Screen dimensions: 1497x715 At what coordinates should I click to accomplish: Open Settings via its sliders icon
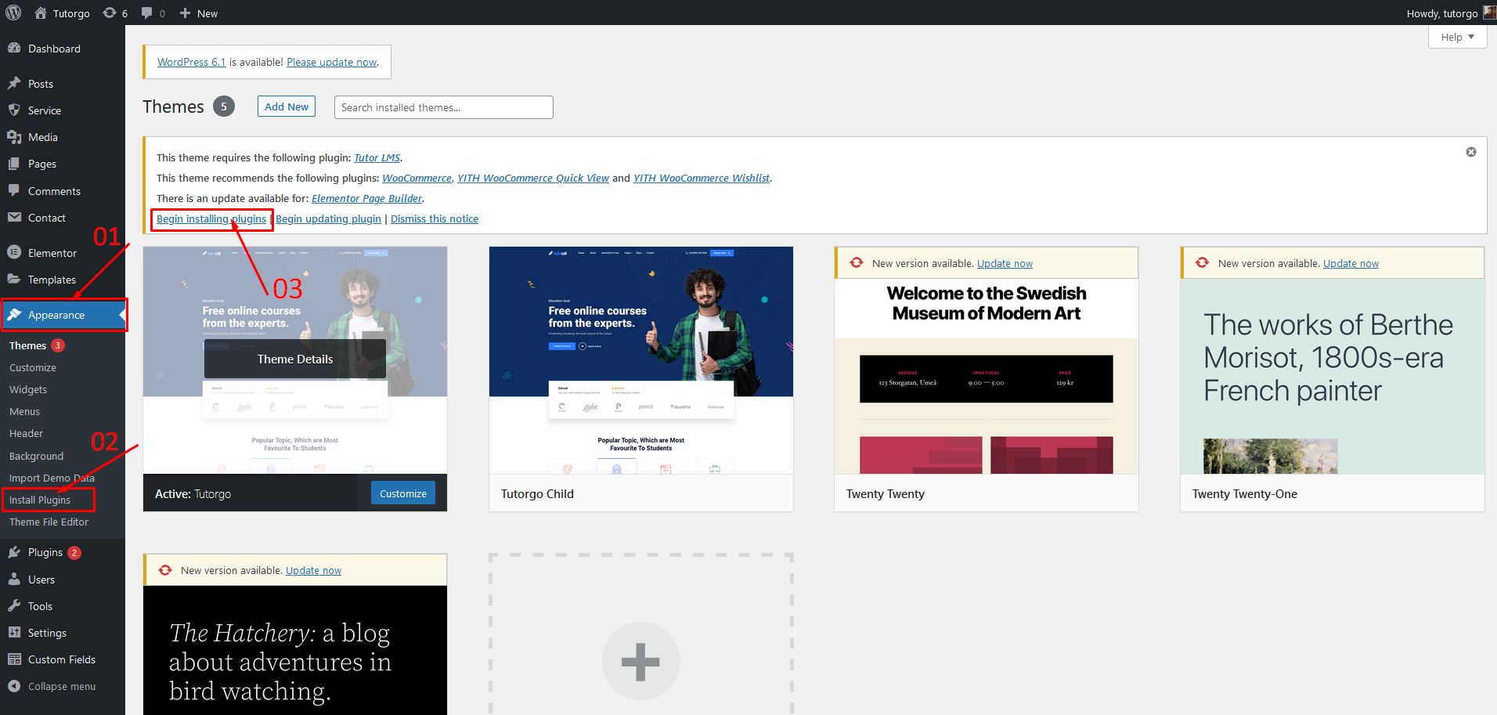coord(14,633)
